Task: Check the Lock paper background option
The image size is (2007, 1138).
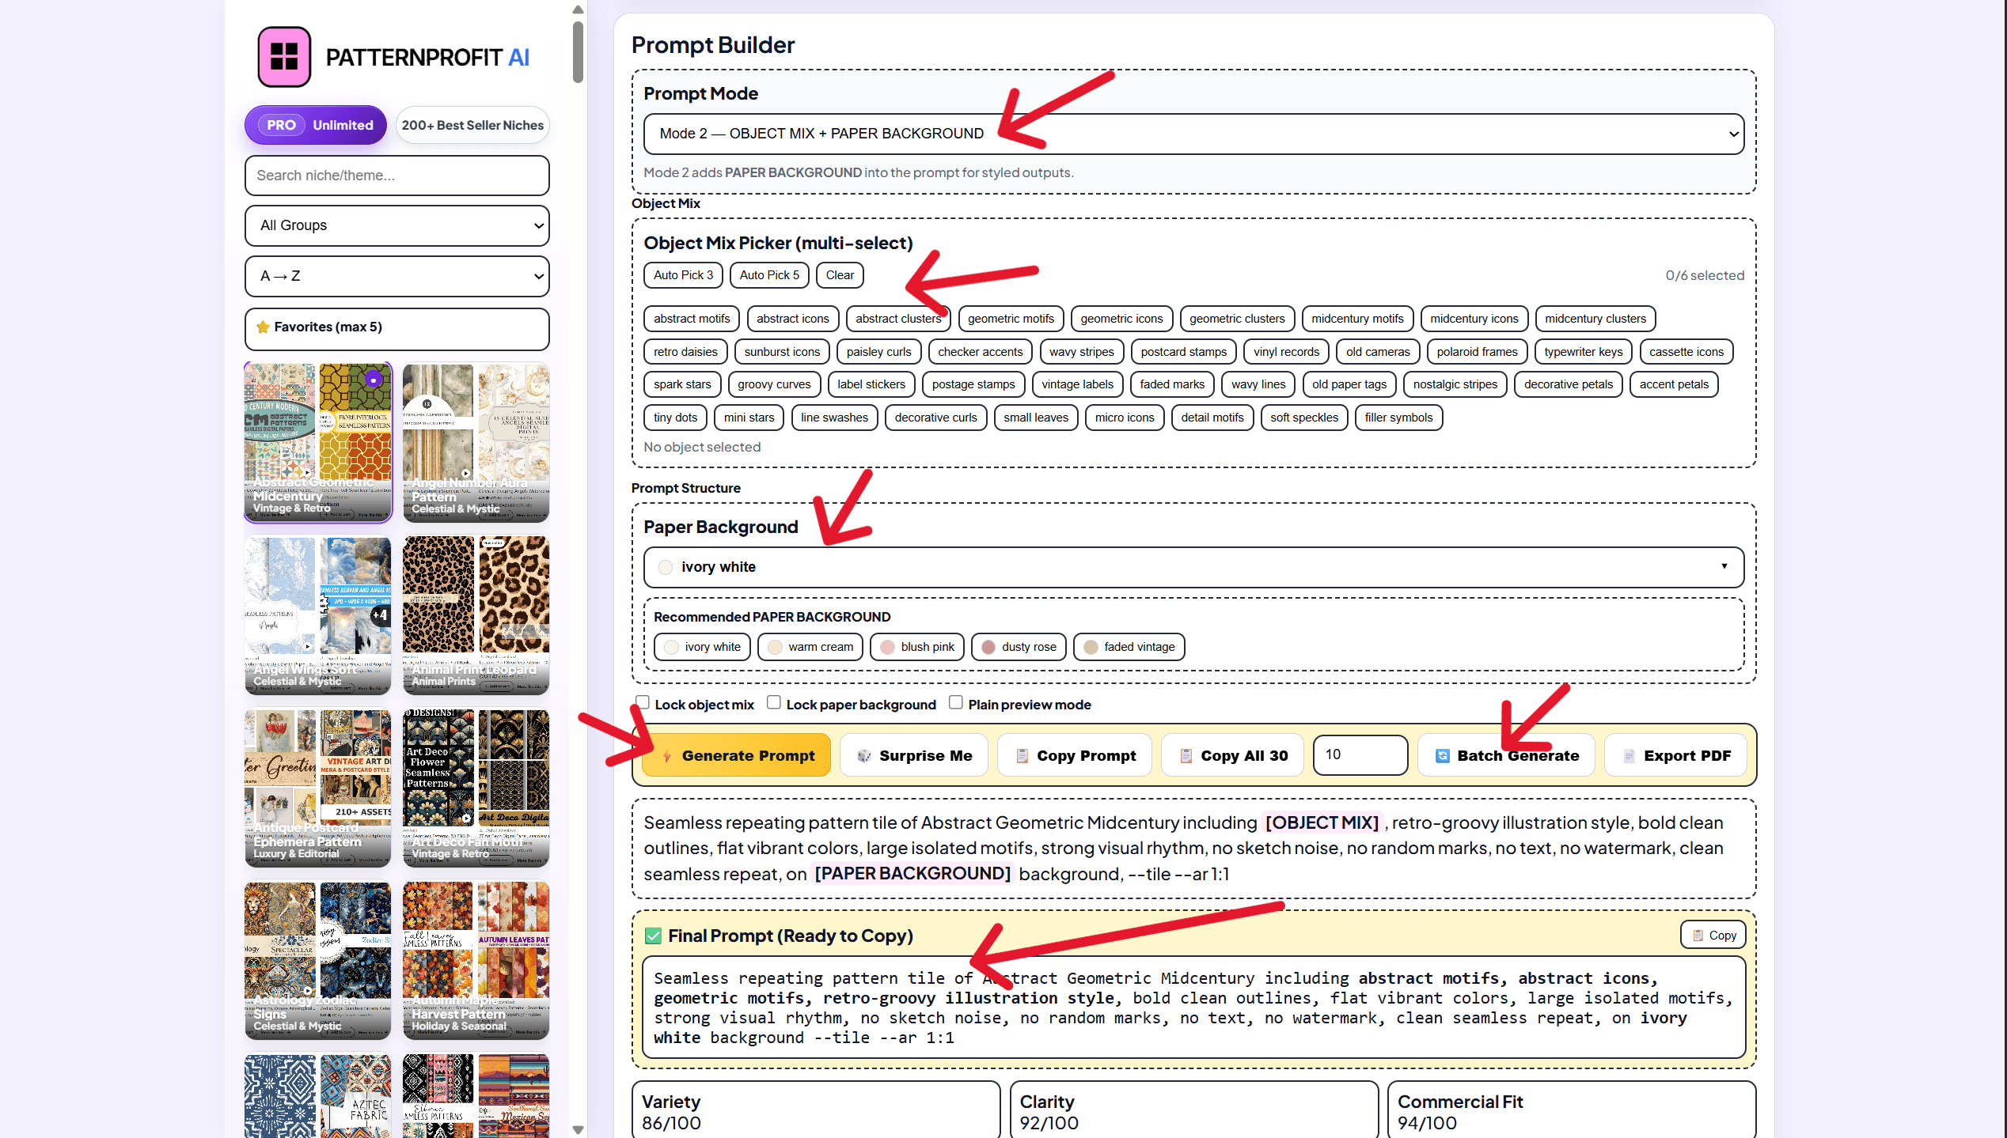Action: click(774, 702)
